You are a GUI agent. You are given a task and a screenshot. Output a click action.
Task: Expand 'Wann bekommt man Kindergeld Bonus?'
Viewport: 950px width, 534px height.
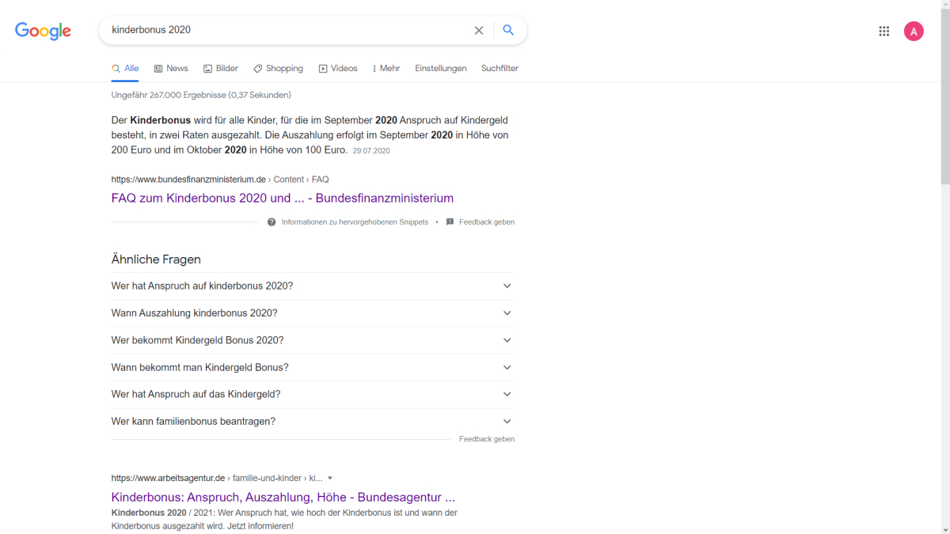(x=313, y=367)
